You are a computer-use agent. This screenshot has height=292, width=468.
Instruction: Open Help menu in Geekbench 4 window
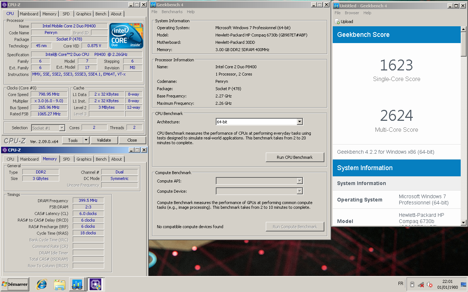[191, 12]
